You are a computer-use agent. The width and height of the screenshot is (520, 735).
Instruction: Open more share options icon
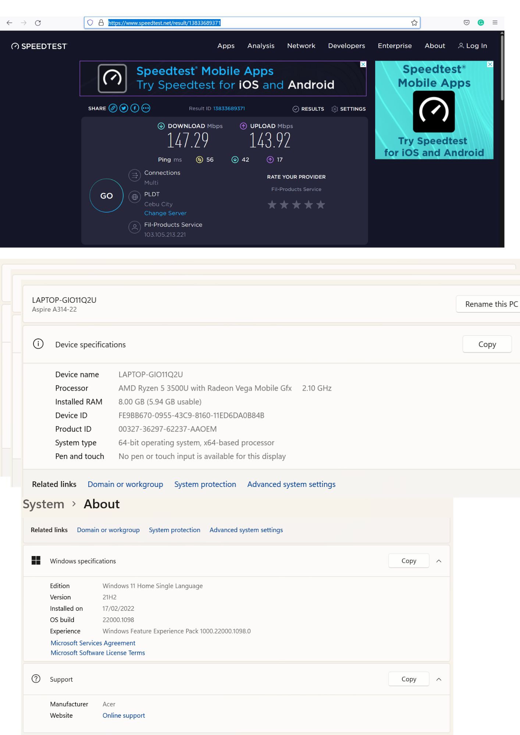(146, 108)
